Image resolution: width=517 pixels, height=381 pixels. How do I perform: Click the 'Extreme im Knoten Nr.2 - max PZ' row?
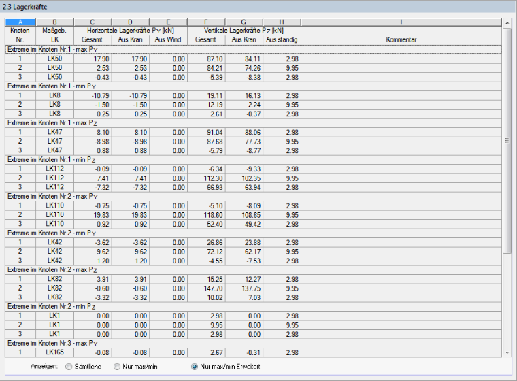(253, 269)
